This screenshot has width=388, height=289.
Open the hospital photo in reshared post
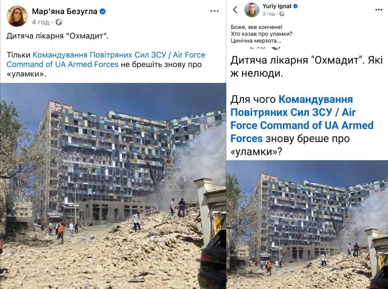coord(307,225)
